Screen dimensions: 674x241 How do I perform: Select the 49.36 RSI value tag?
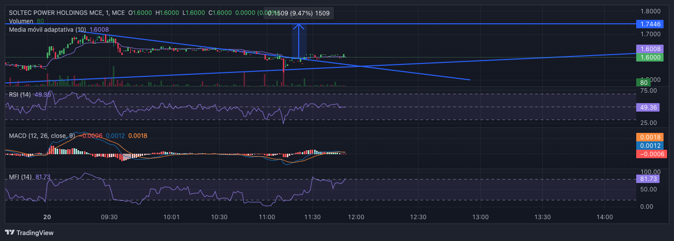[648, 107]
